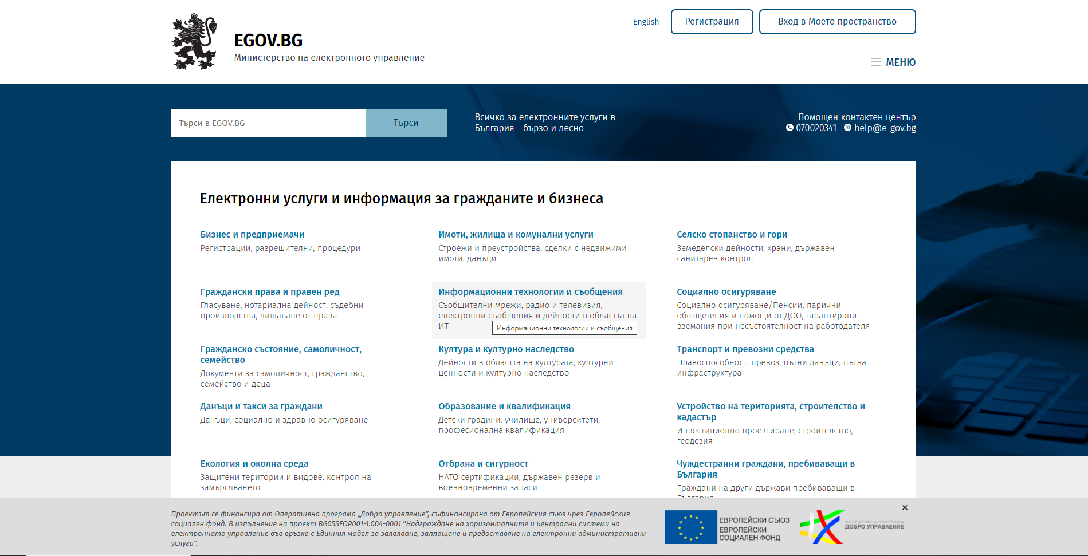Open Граждански права и правен ред category
Image resolution: width=1088 pixels, height=556 pixels.
click(270, 291)
